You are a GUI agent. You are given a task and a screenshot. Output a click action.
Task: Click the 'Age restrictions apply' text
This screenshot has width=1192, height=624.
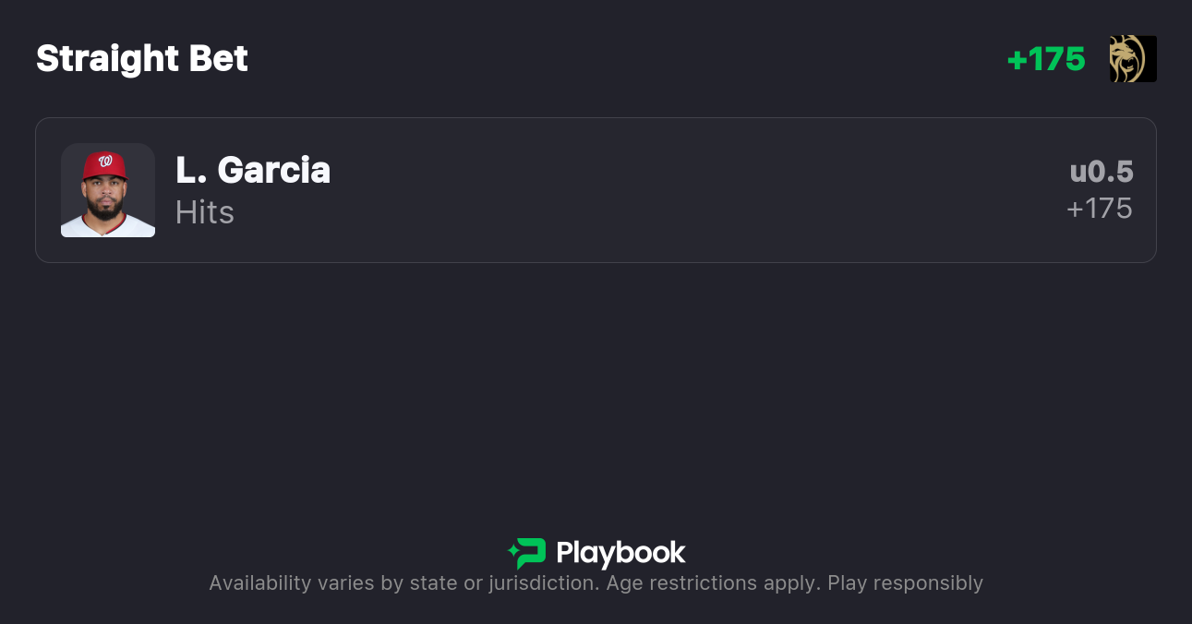(x=713, y=583)
